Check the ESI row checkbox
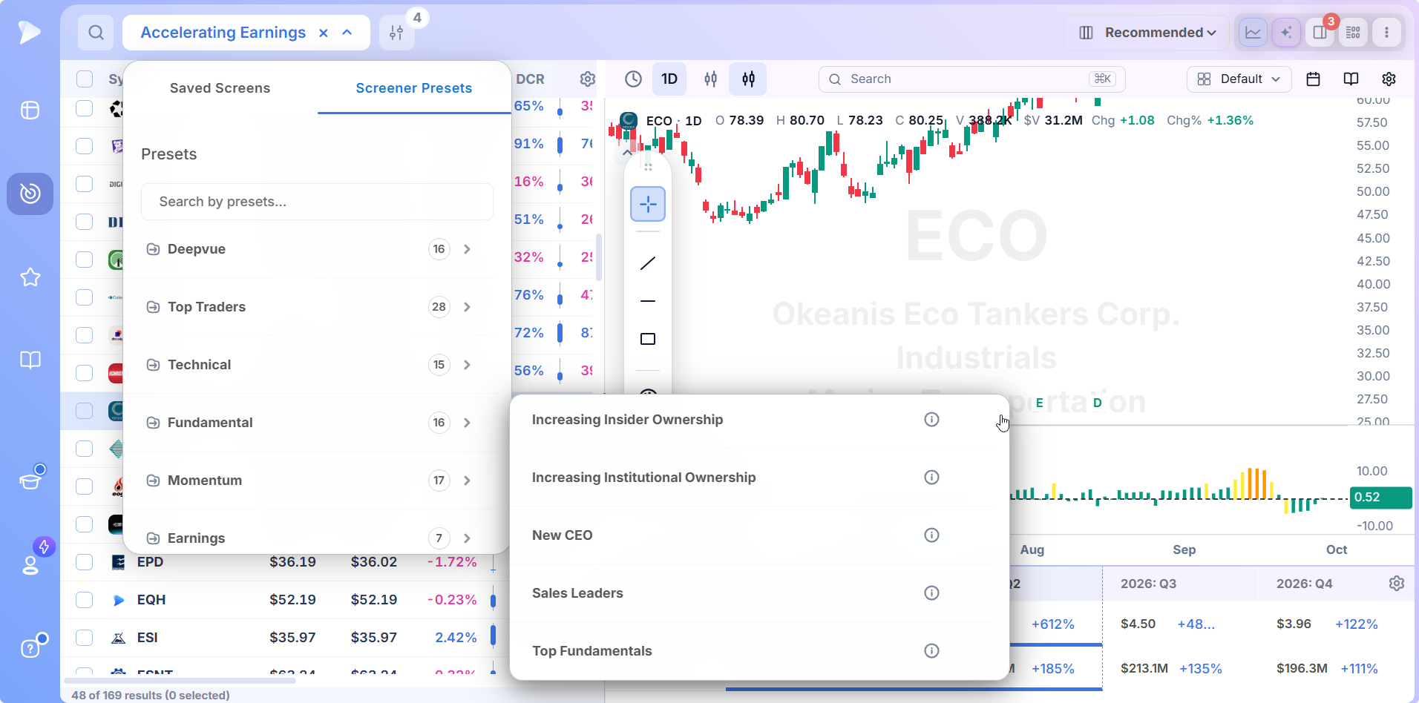 pyautogui.click(x=85, y=638)
